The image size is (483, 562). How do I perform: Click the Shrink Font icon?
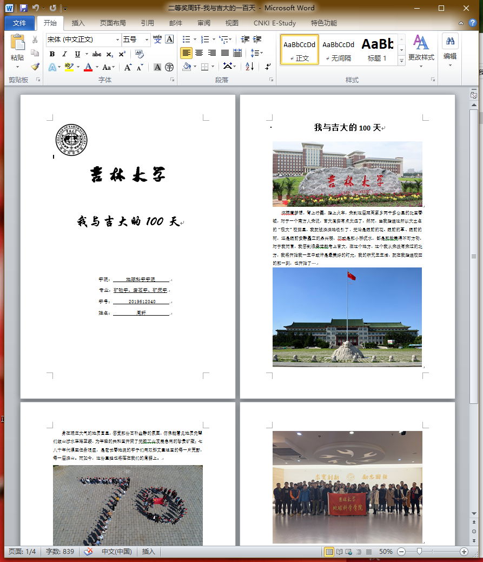click(x=140, y=67)
